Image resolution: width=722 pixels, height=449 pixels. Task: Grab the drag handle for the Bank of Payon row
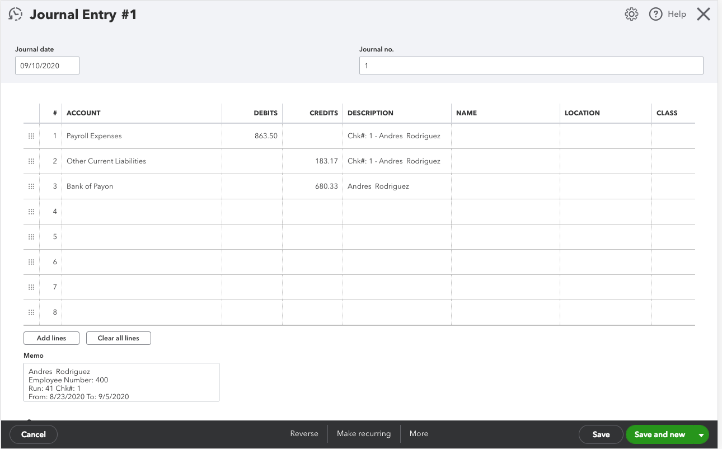[31, 186]
